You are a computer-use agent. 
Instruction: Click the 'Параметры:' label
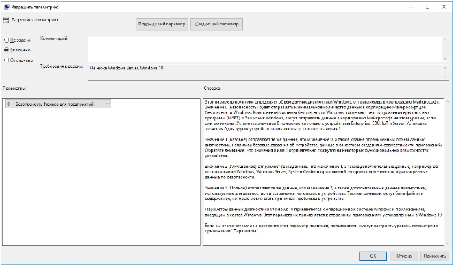(14, 88)
